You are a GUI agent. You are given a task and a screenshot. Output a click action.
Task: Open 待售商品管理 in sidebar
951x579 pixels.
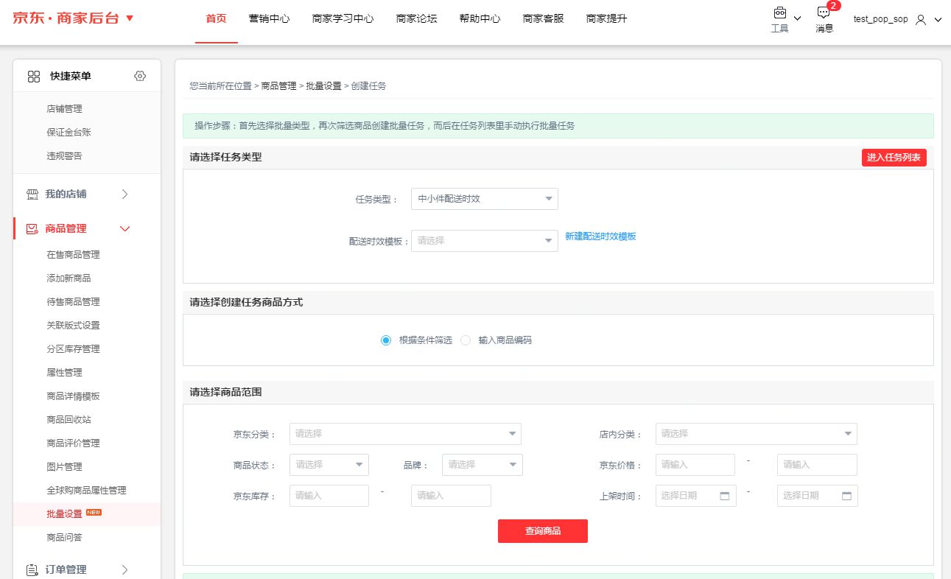click(74, 302)
